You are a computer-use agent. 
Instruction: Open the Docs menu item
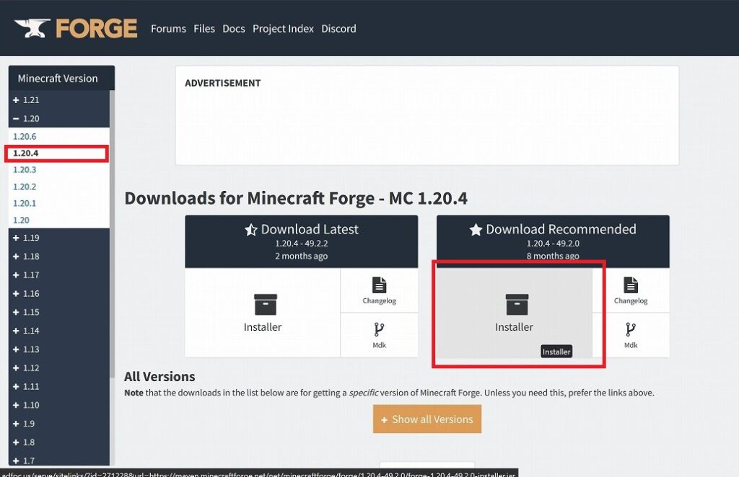(x=233, y=29)
